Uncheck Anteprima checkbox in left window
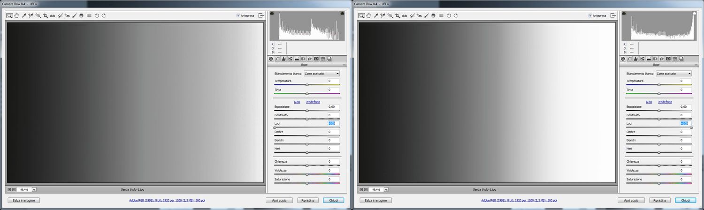The image size is (704, 210). (239, 15)
